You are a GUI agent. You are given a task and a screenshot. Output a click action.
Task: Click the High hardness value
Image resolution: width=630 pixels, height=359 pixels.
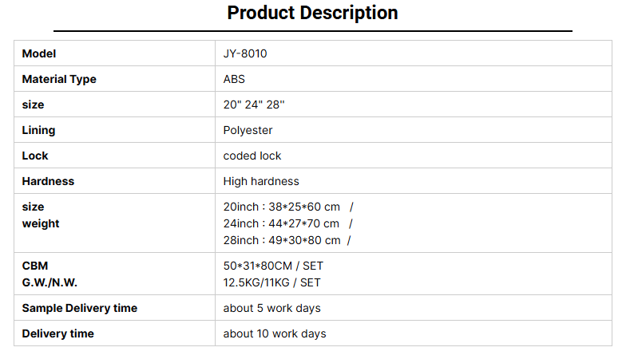click(x=261, y=181)
